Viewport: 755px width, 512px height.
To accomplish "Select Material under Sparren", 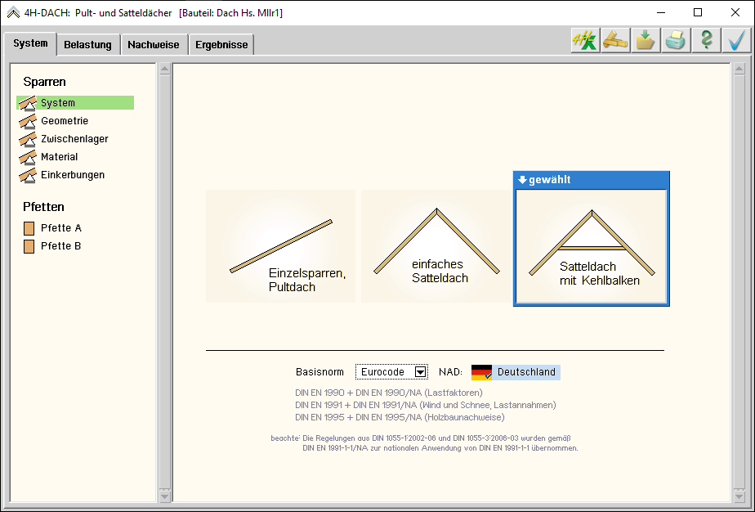I will 60,157.
